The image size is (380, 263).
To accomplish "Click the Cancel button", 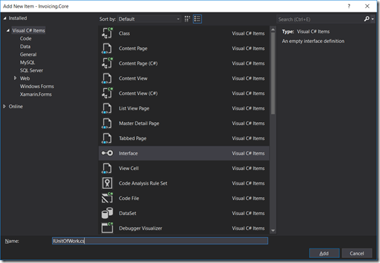I will click(357, 253).
